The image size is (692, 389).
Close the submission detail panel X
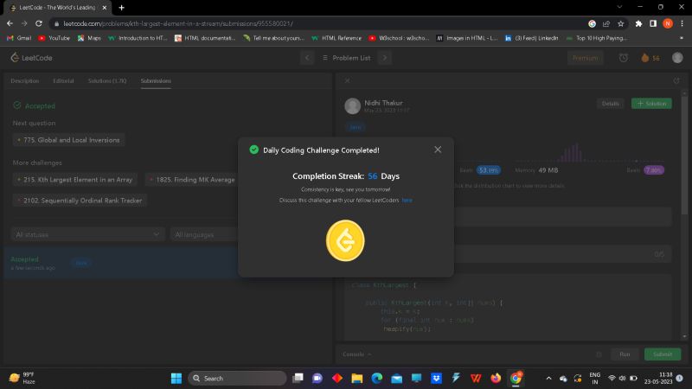348,80
